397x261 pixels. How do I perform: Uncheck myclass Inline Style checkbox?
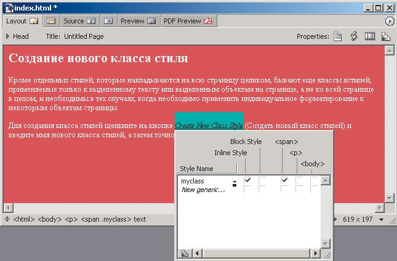[x=247, y=180]
